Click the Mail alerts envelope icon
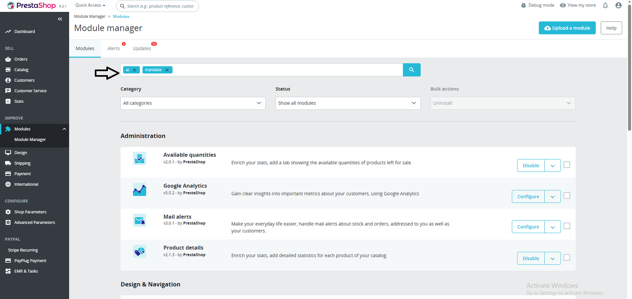The width and height of the screenshot is (632, 299). pyautogui.click(x=139, y=220)
